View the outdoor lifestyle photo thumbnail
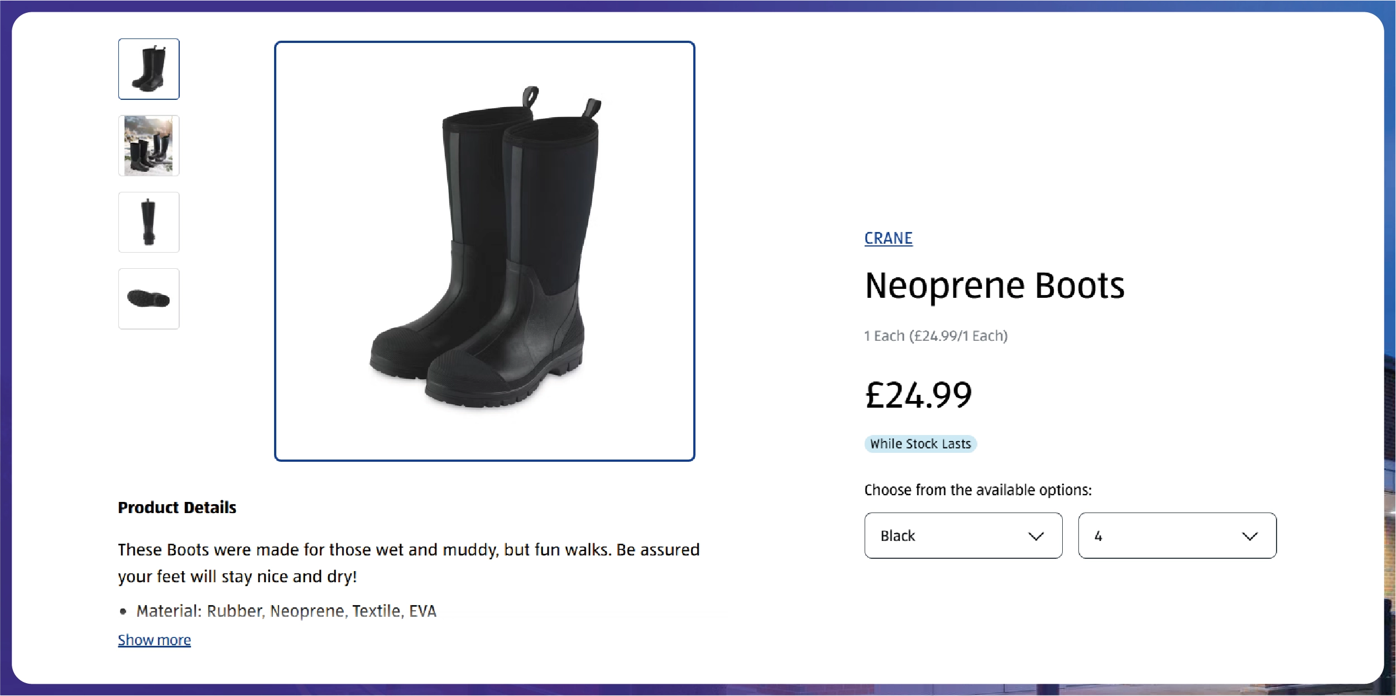This screenshot has width=1396, height=696. point(148,146)
